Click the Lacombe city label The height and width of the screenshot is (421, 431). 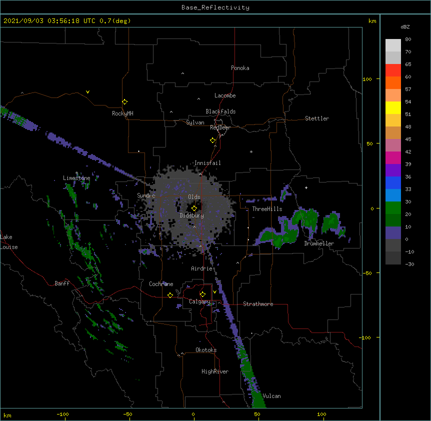point(225,95)
